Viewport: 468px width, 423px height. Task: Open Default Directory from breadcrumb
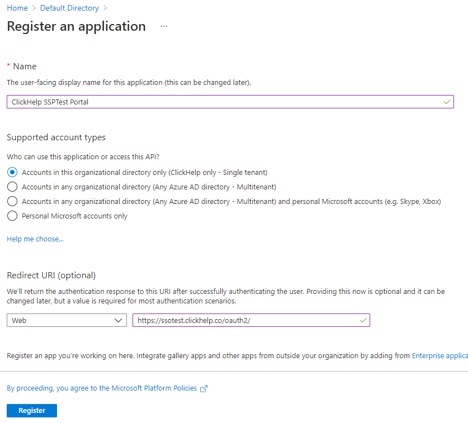pyautogui.click(x=69, y=8)
